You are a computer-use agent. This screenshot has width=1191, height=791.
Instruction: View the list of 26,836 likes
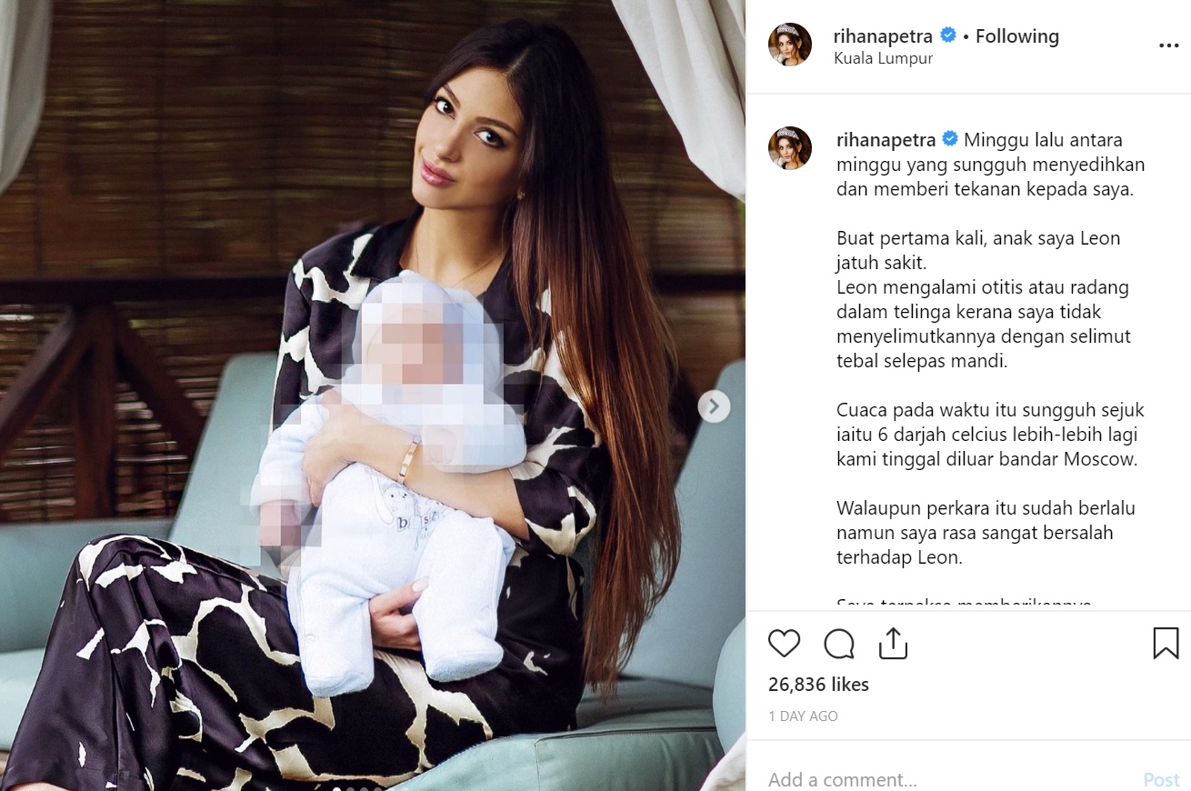click(x=818, y=685)
